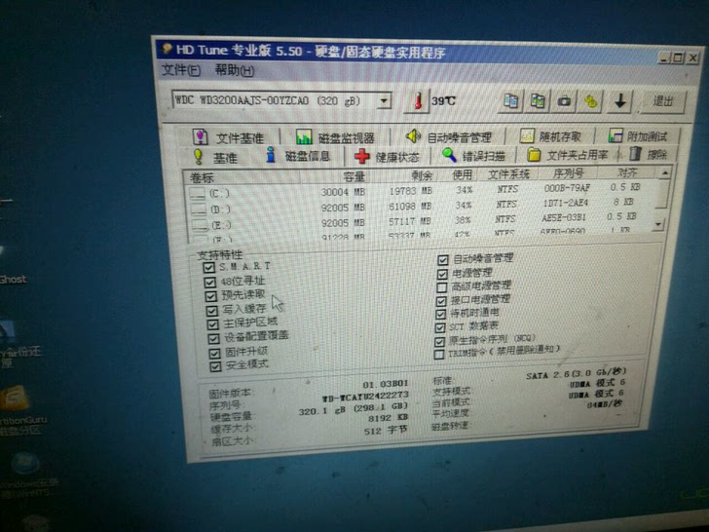Toggle the SCT 数据表 checkbox
Screen dimensions: 709x532
pyautogui.click(x=440, y=327)
